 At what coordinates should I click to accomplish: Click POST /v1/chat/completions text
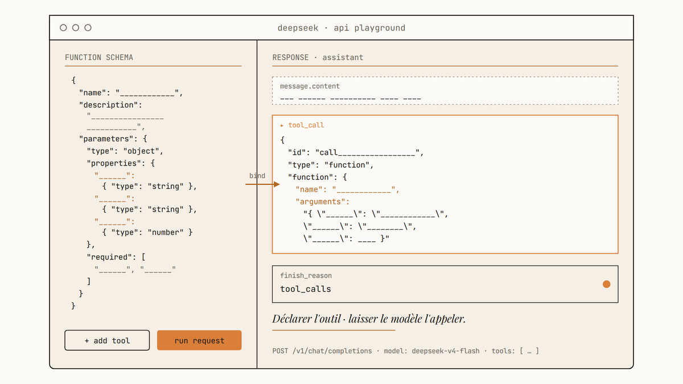pyautogui.click(x=322, y=351)
